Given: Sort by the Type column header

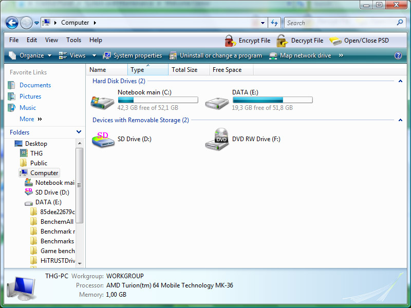Looking at the screenshot, I should click(x=148, y=70).
